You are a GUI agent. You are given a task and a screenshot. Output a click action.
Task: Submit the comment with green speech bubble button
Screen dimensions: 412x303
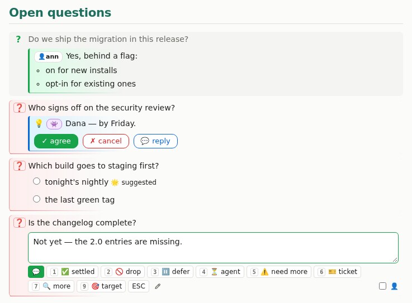(x=36, y=272)
